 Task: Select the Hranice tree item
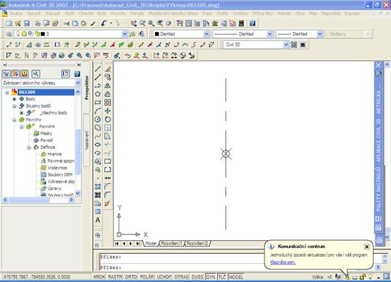[x=54, y=154]
